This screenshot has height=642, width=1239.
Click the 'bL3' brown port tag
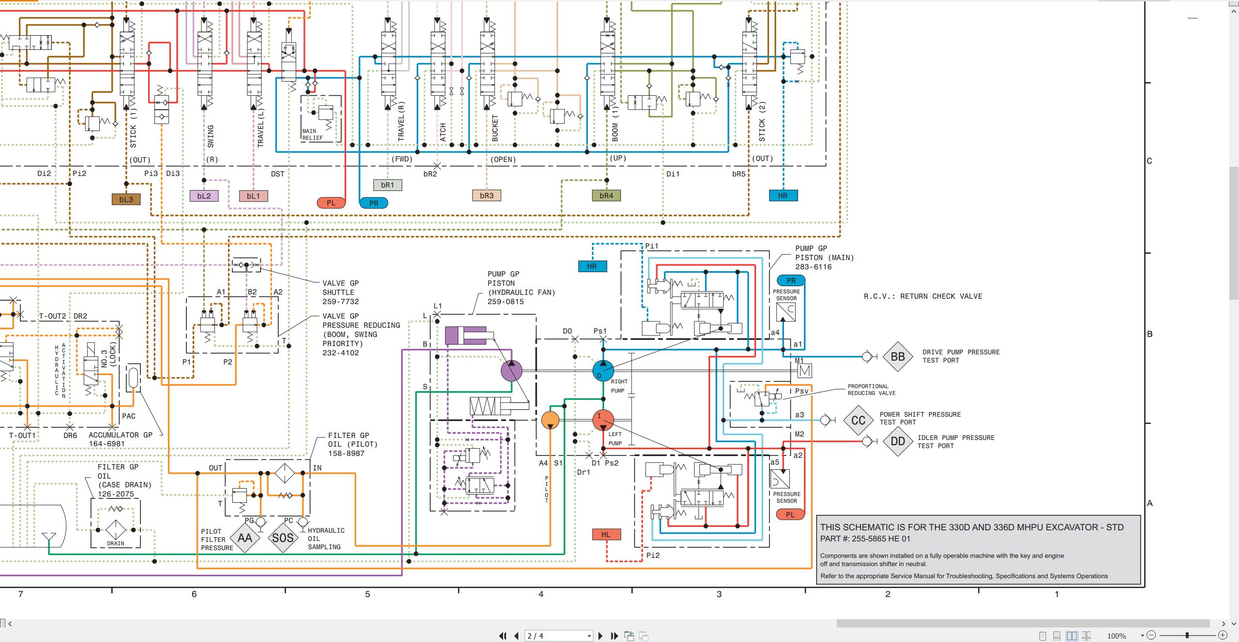click(x=126, y=199)
